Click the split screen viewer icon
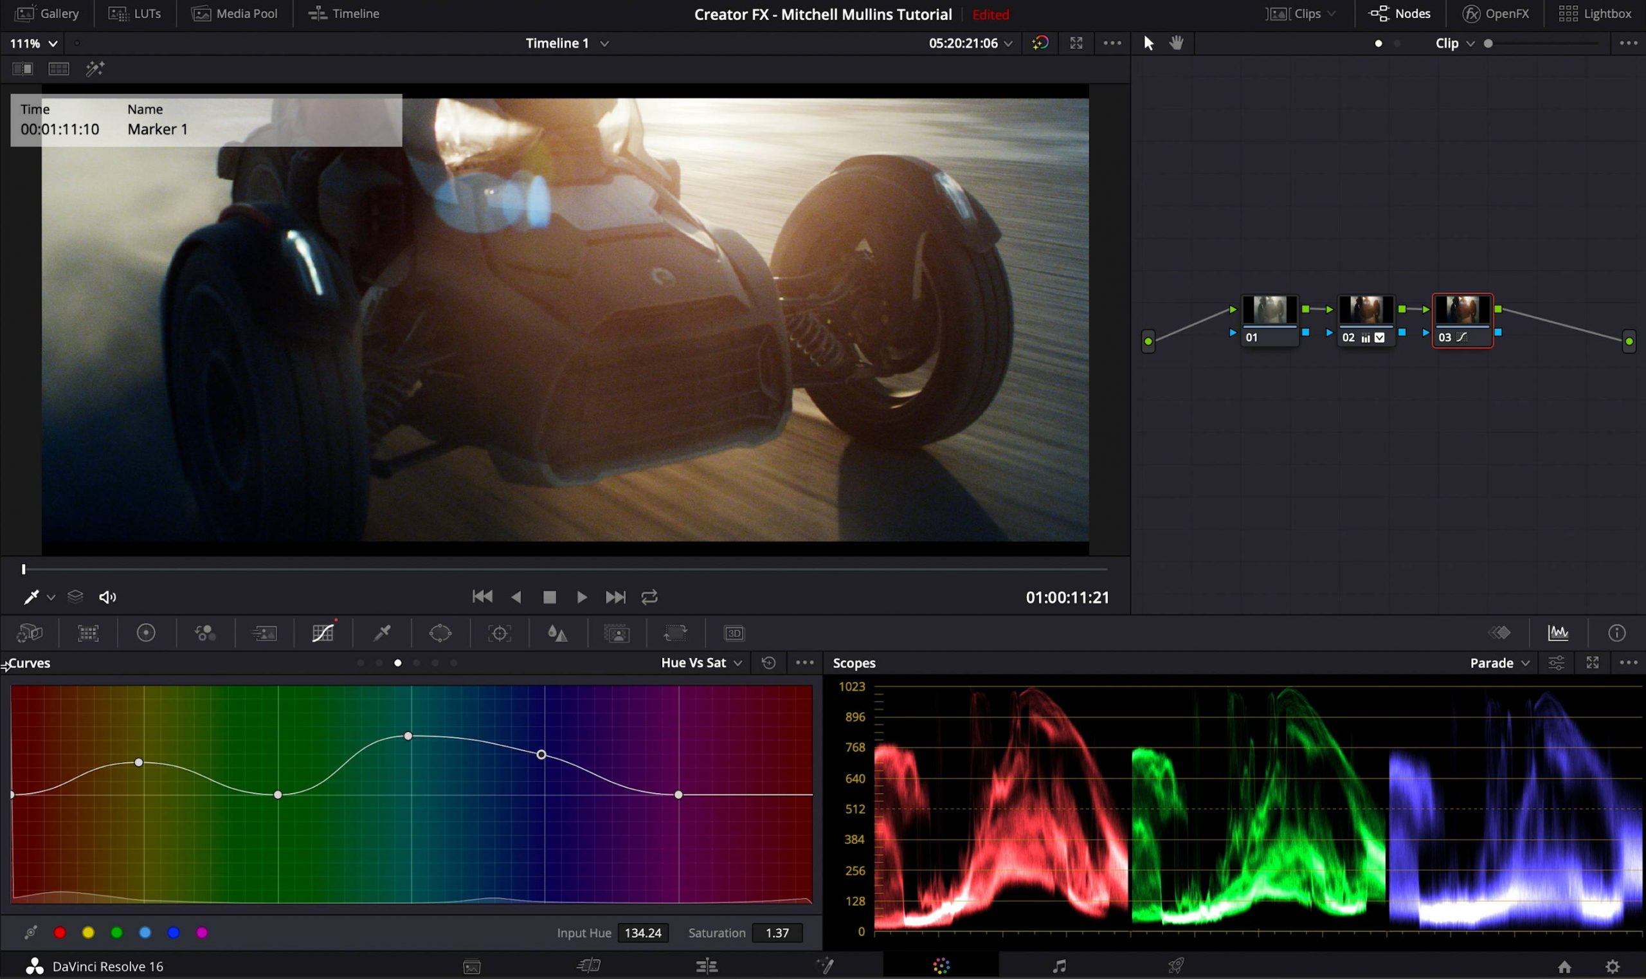 pyautogui.click(x=59, y=69)
